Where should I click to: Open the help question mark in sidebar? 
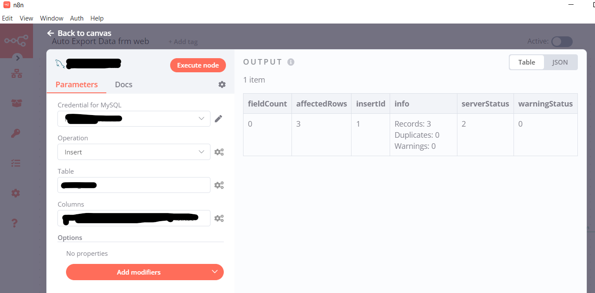point(15,223)
